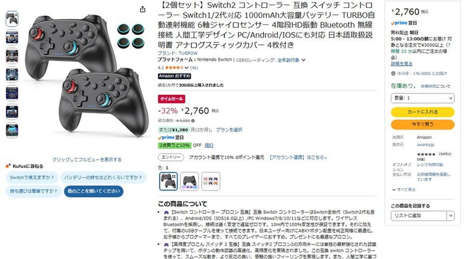
Task: Ask Rufus 他のことを聞いてください
Action: point(94,191)
